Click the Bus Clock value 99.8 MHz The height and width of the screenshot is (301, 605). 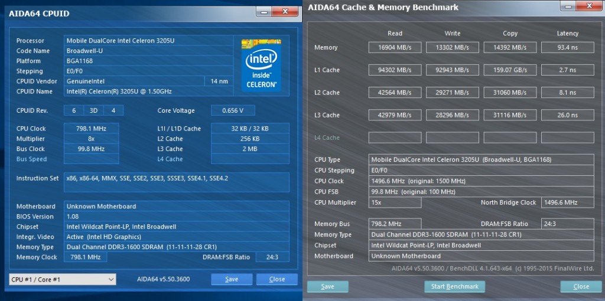[x=91, y=149]
